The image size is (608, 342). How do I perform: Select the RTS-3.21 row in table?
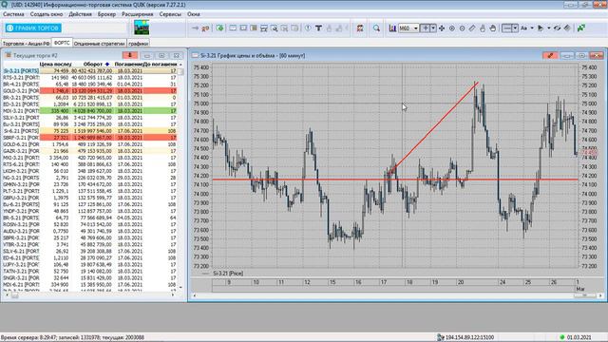point(90,78)
